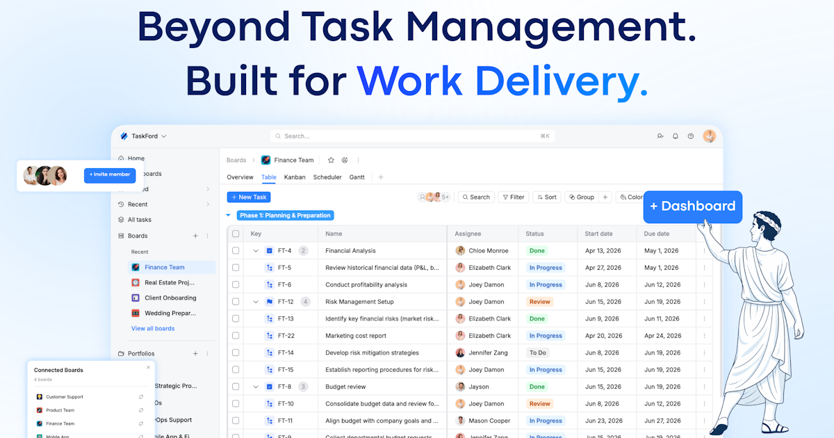
Task: Open the help question mark icon
Action: [691, 136]
